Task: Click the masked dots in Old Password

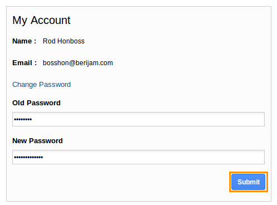Action: [23, 119]
